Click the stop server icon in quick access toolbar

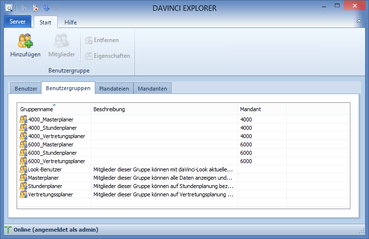[35, 8]
